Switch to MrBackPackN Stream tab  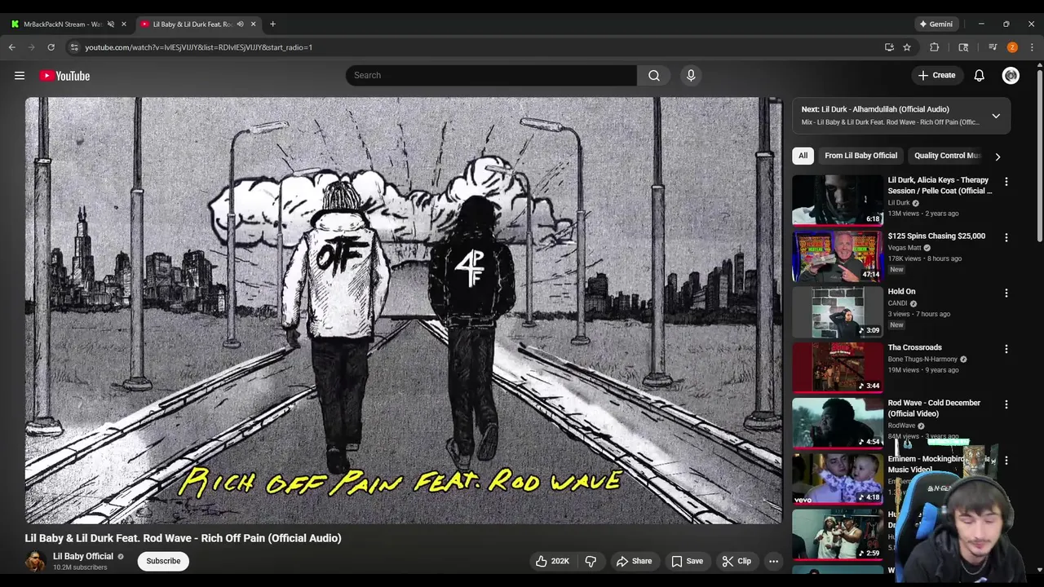(x=64, y=24)
